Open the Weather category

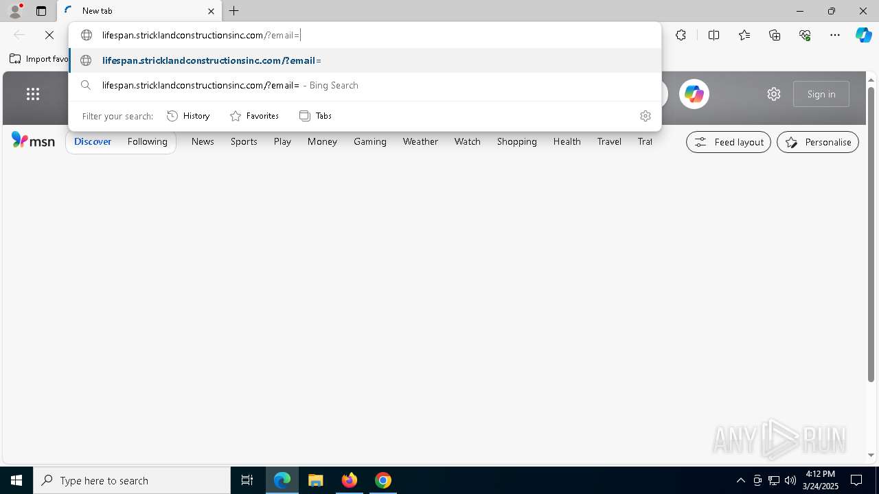420,141
